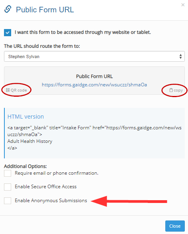Click the QR code icon

click(8, 90)
